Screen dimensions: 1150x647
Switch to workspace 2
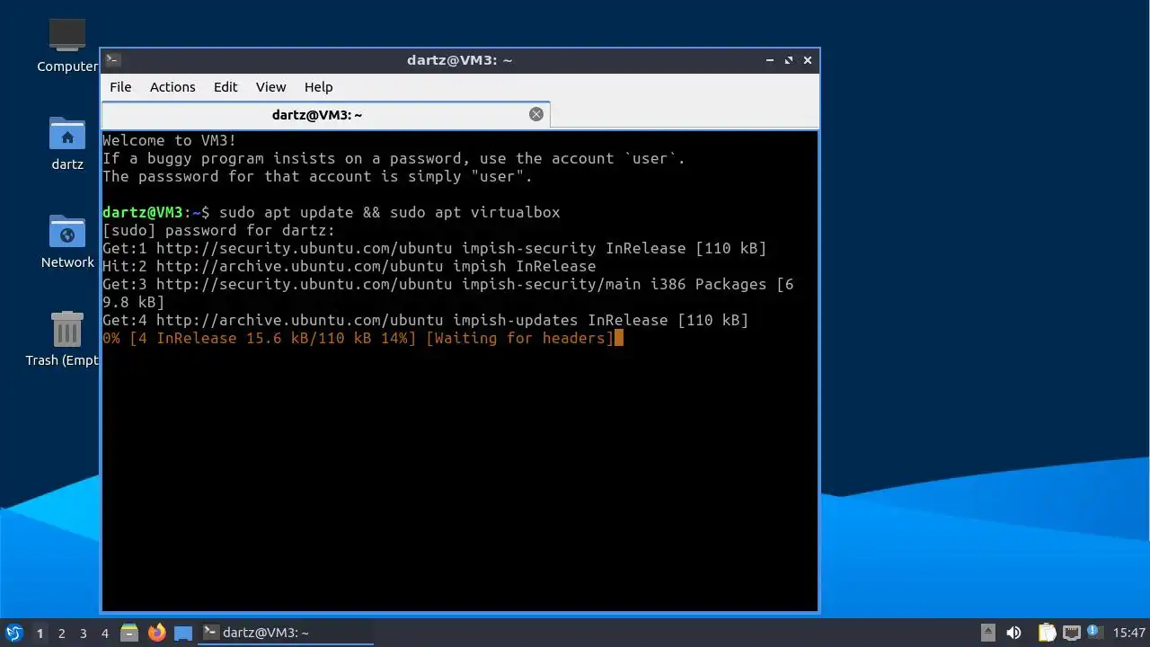pos(62,634)
